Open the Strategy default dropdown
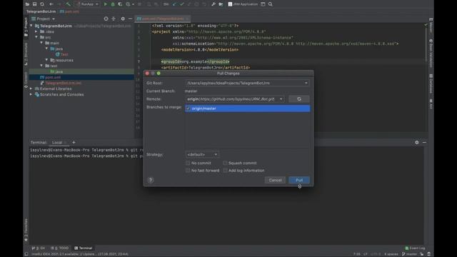This screenshot has height=257, width=457. pyautogui.click(x=202, y=154)
